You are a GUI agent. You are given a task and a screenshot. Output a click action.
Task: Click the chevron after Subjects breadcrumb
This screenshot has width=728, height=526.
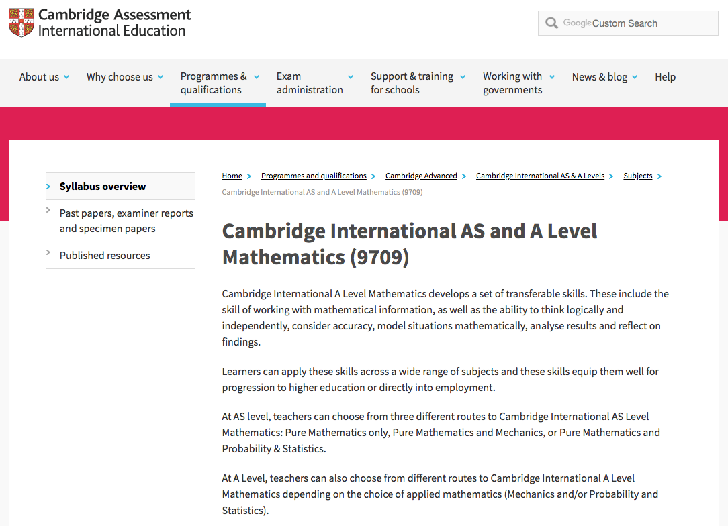(659, 176)
